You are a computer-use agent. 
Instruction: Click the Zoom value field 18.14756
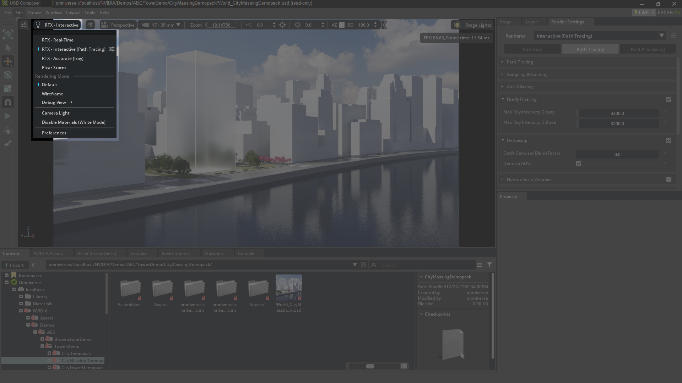point(221,25)
